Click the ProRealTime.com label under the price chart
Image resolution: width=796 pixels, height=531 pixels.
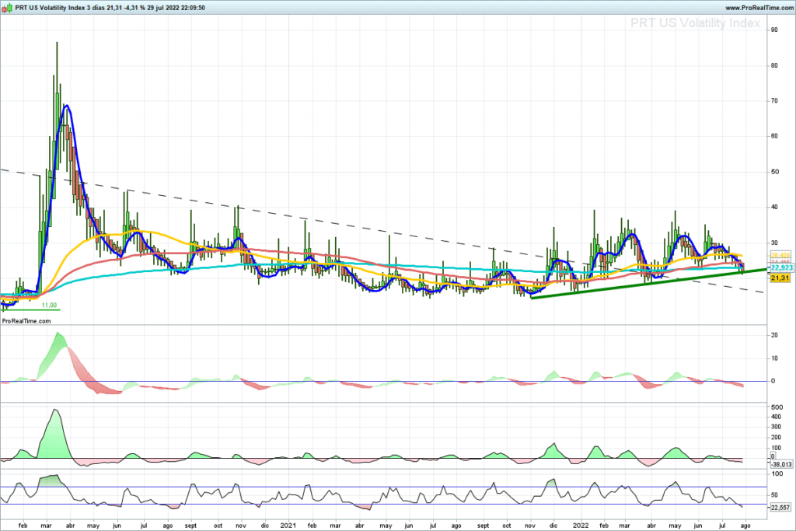pyautogui.click(x=26, y=321)
